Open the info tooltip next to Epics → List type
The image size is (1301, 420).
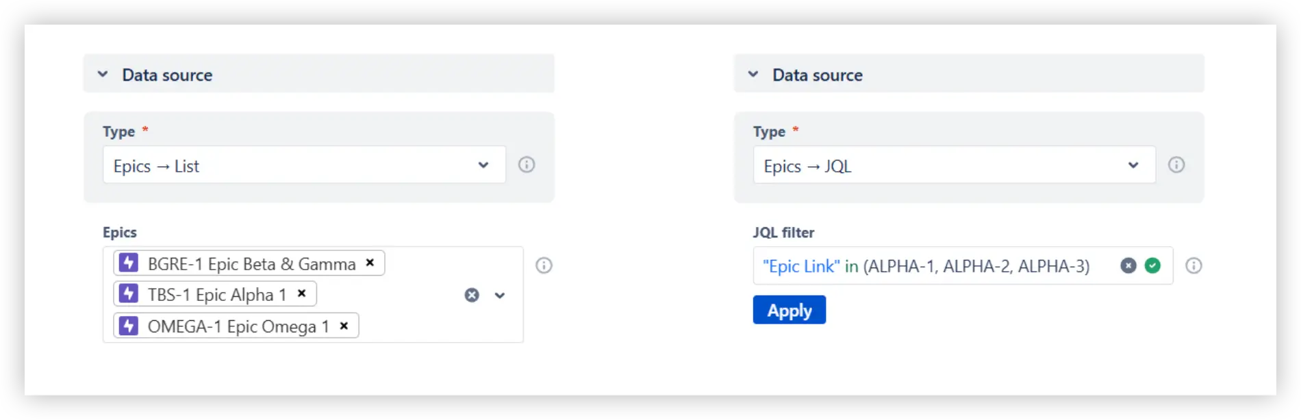click(527, 165)
